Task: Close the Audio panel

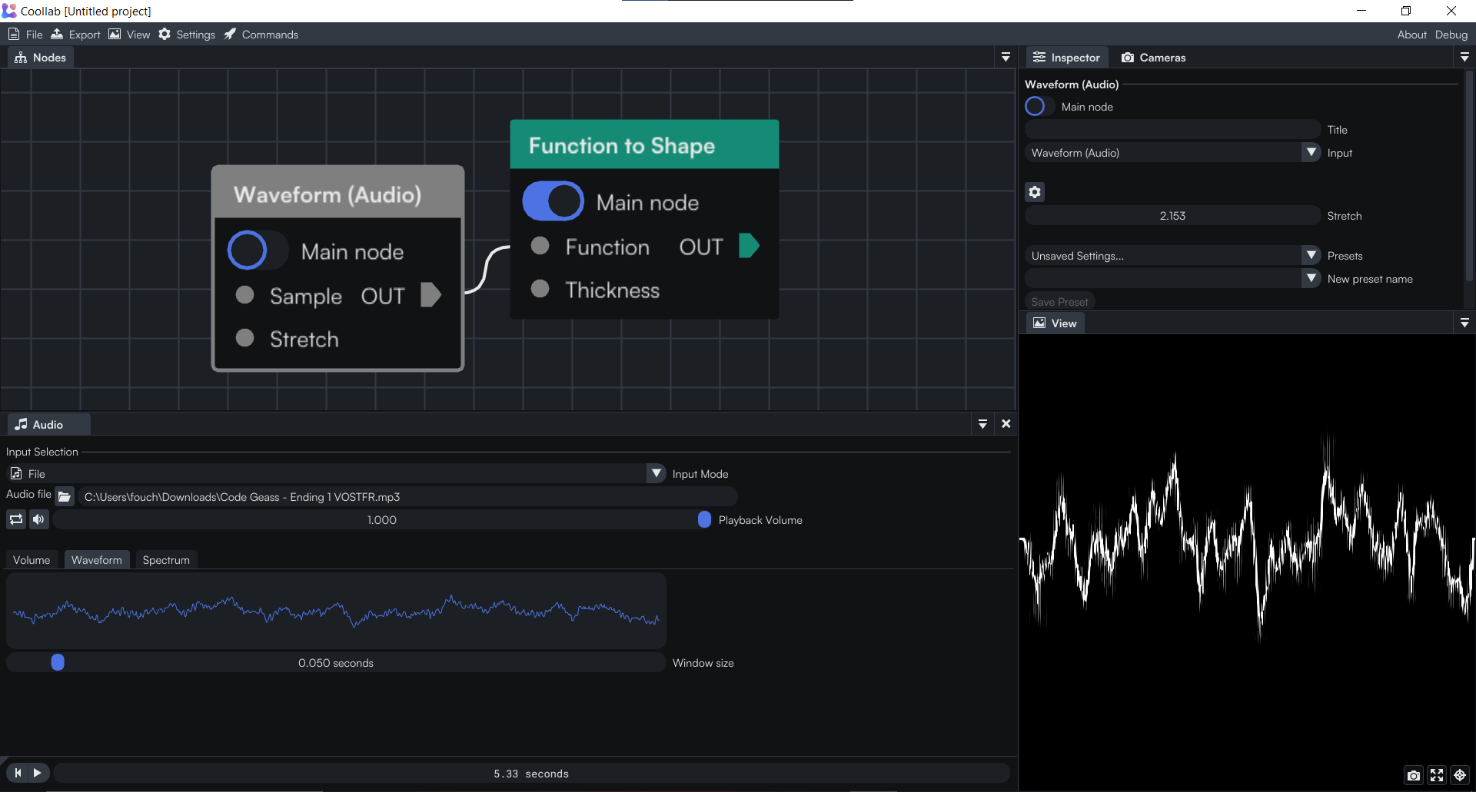Action: pos(1006,424)
